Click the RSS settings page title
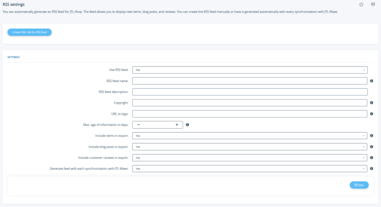 coord(14,4)
